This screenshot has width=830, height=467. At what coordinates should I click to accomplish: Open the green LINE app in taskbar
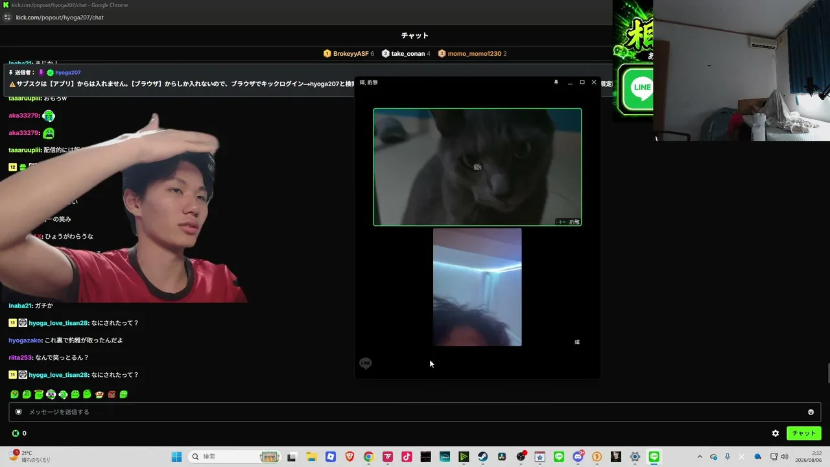tap(559, 457)
